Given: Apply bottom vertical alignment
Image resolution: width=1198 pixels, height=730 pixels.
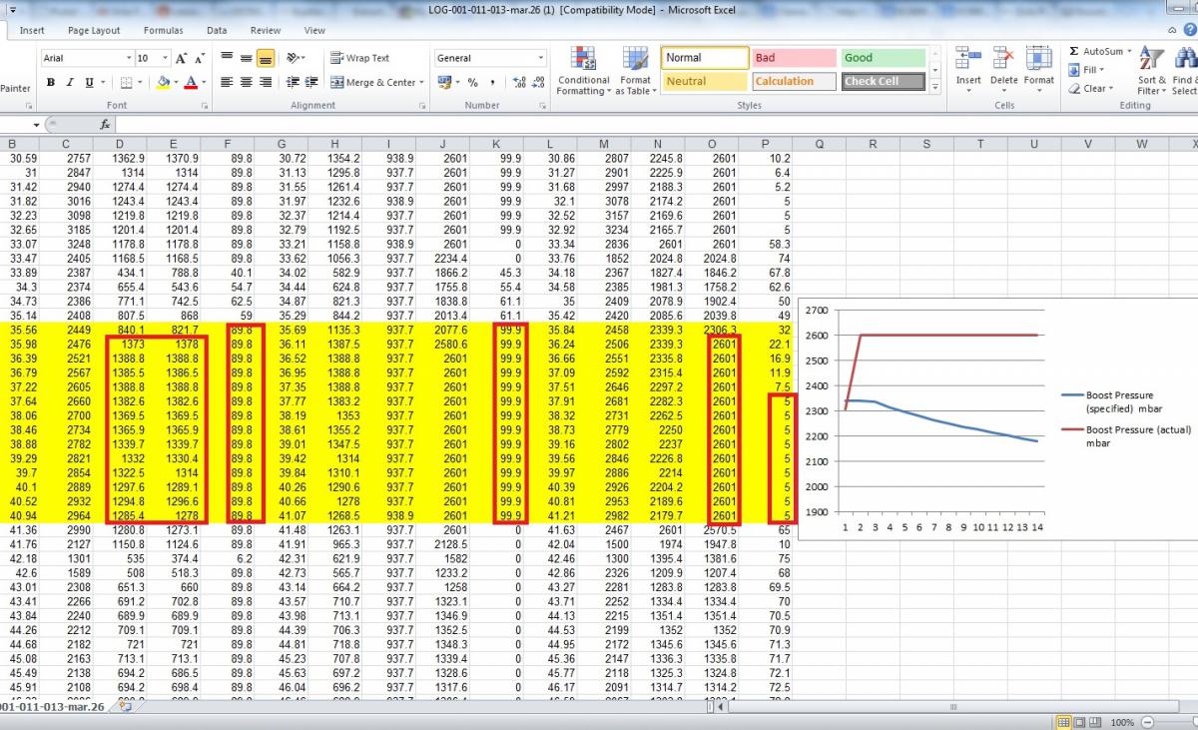Looking at the screenshot, I should (x=266, y=59).
